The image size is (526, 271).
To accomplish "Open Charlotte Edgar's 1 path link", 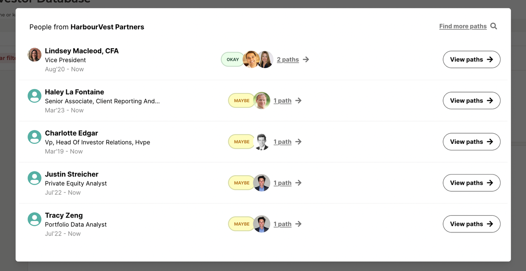I will click(x=282, y=142).
